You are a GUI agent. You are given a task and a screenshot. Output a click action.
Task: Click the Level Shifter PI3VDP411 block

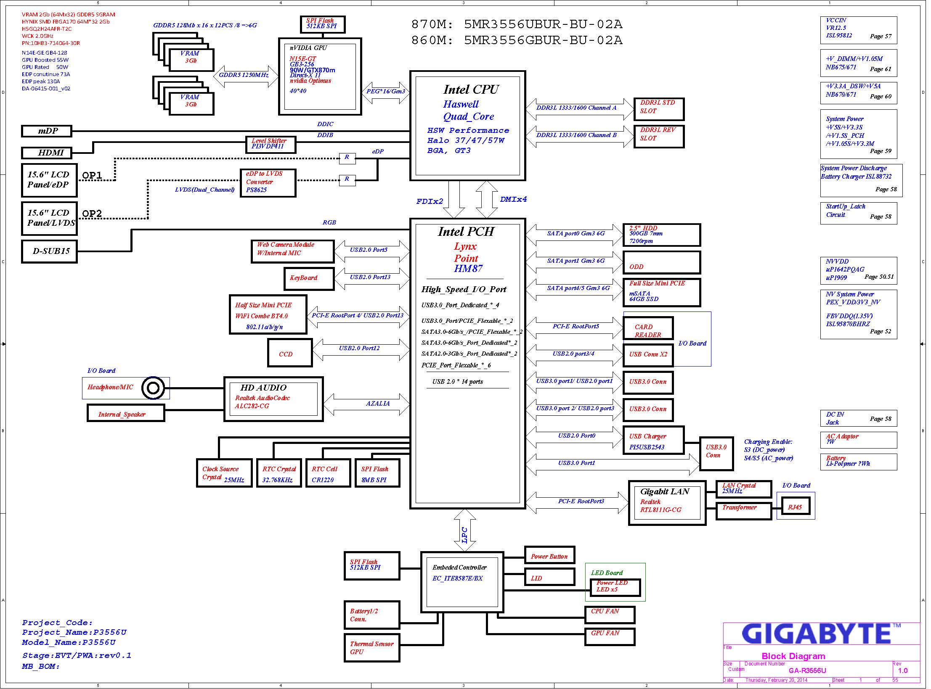(x=271, y=145)
